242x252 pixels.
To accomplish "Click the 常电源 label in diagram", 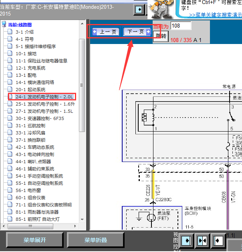I will pyautogui.click(x=229, y=87).
